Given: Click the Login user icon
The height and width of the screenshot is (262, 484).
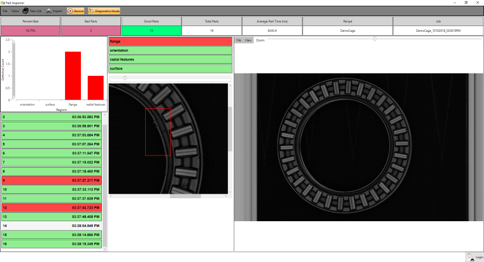Looking at the screenshot, I should click(x=470, y=256).
